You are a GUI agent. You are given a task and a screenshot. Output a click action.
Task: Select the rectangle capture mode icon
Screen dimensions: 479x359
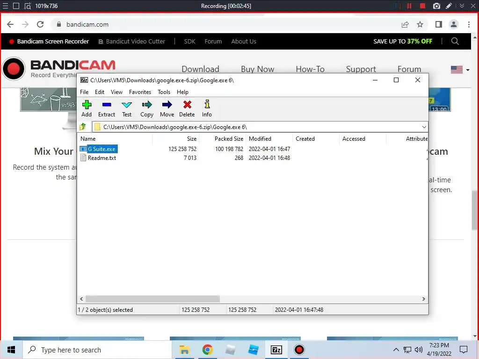(x=16, y=6)
